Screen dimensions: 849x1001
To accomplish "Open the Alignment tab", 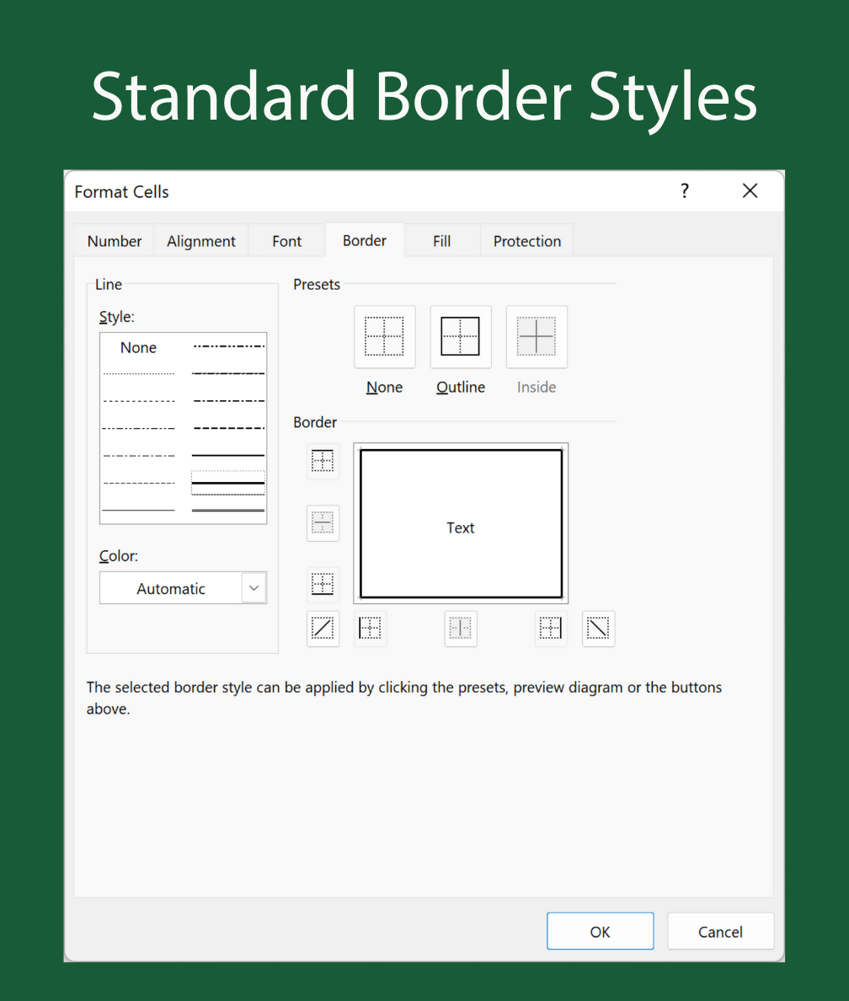I will (201, 241).
